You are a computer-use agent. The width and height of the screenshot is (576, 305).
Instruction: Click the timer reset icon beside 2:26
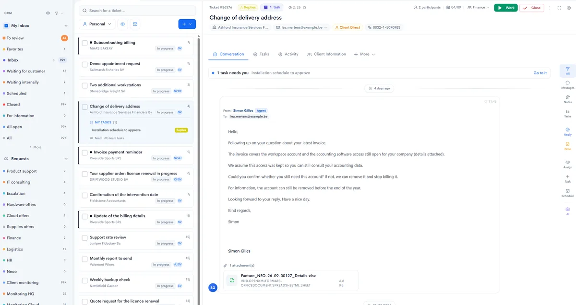point(304,8)
